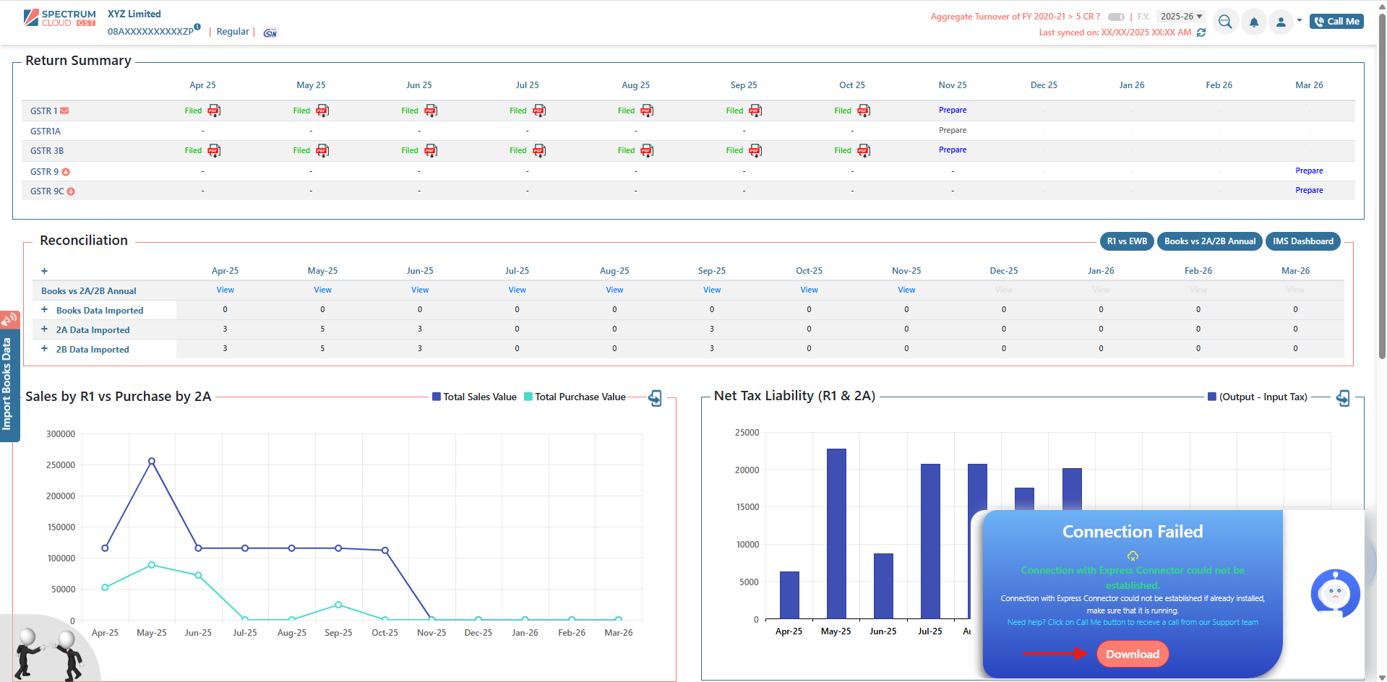The image size is (1387, 682).
Task: Open the chatbot assistant icon
Action: point(1334,594)
